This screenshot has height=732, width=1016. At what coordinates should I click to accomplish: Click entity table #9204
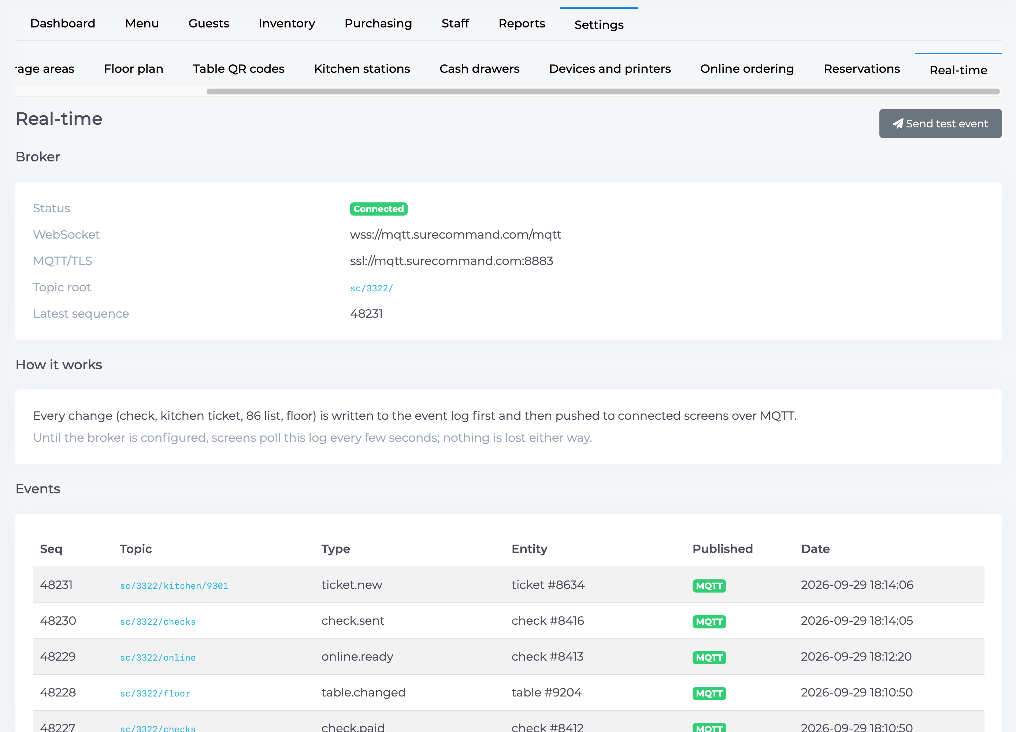point(546,692)
